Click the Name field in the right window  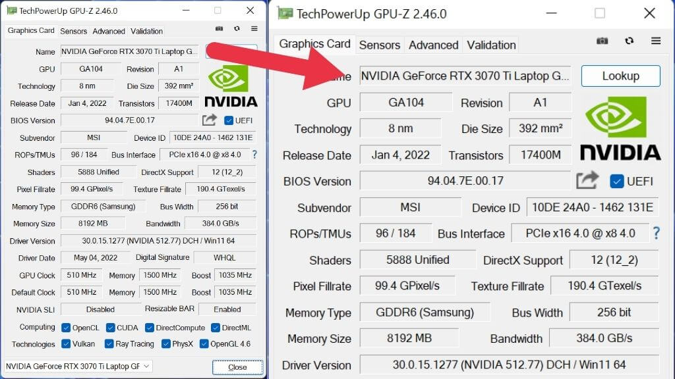coord(465,76)
